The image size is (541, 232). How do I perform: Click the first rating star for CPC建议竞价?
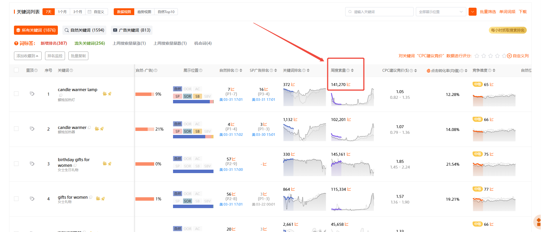click(x=477, y=56)
